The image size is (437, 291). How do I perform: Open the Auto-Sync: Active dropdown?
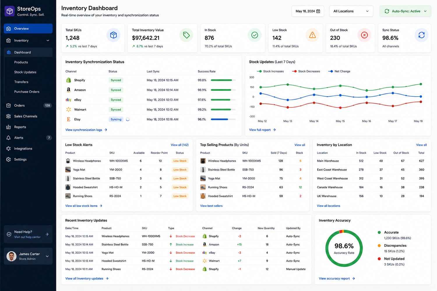click(x=405, y=11)
